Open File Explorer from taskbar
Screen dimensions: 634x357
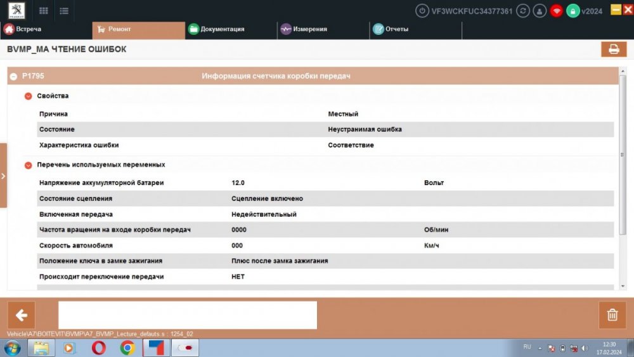pyautogui.click(x=41, y=348)
